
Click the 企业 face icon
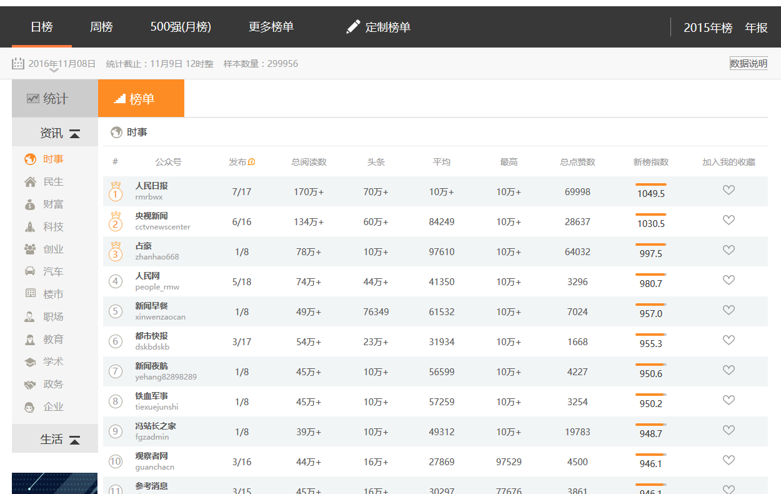pyautogui.click(x=30, y=407)
